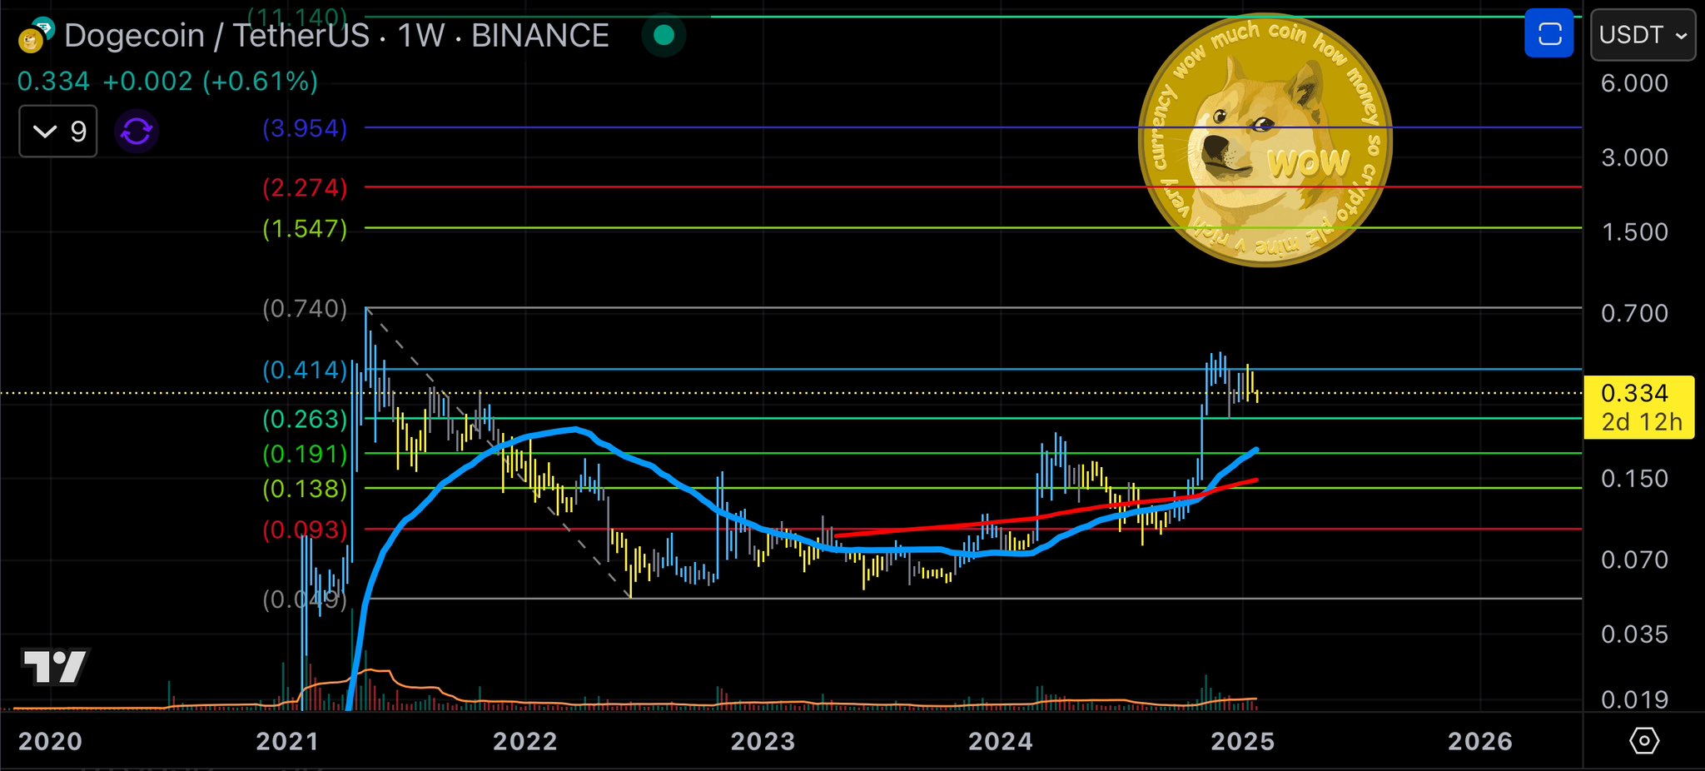The height and width of the screenshot is (771, 1705).
Task: Expand the 9 indicators legend chevron
Action: point(58,132)
